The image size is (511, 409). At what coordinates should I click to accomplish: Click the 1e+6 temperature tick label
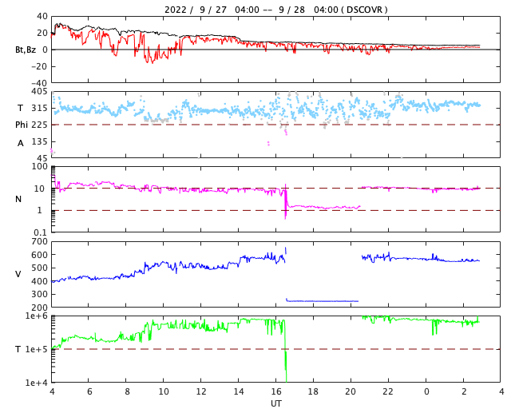click(x=36, y=316)
